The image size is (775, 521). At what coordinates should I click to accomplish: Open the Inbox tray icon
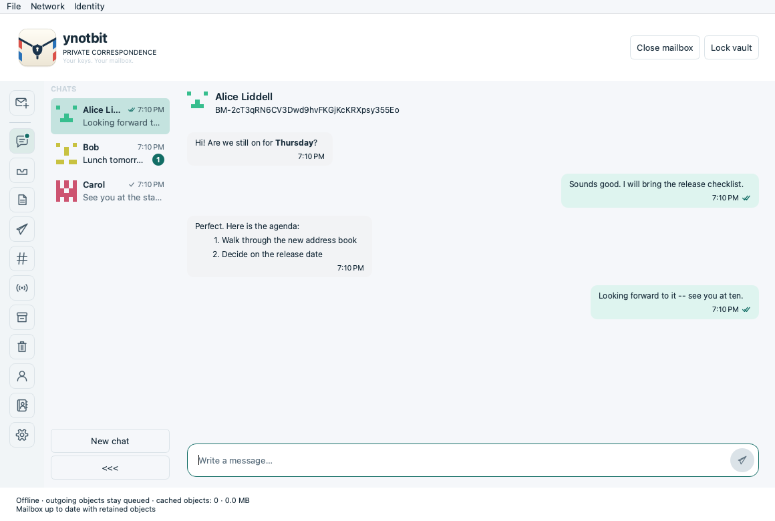point(22,170)
